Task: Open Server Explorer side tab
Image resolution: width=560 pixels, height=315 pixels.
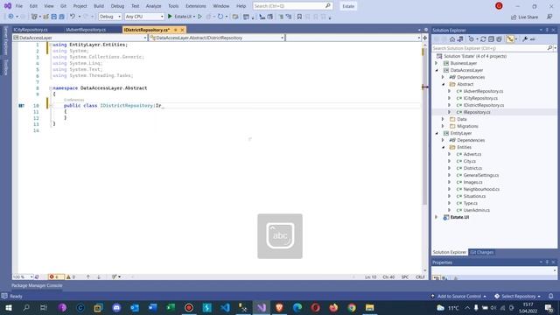Action: pyautogui.click(x=6, y=41)
